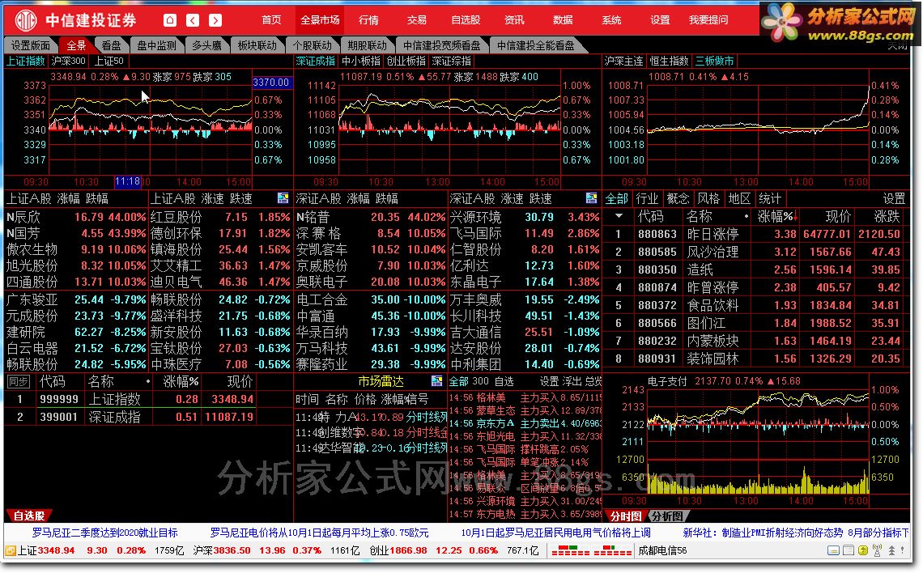Open the 系统 menu
923x573 pixels.
tap(611, 20)
